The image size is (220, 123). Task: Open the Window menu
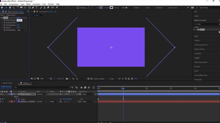point(51,4)
